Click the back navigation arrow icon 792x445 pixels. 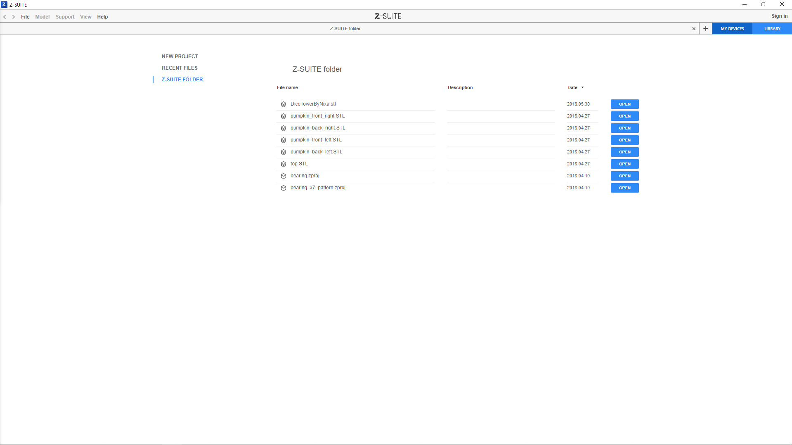[x=5, y=17]
